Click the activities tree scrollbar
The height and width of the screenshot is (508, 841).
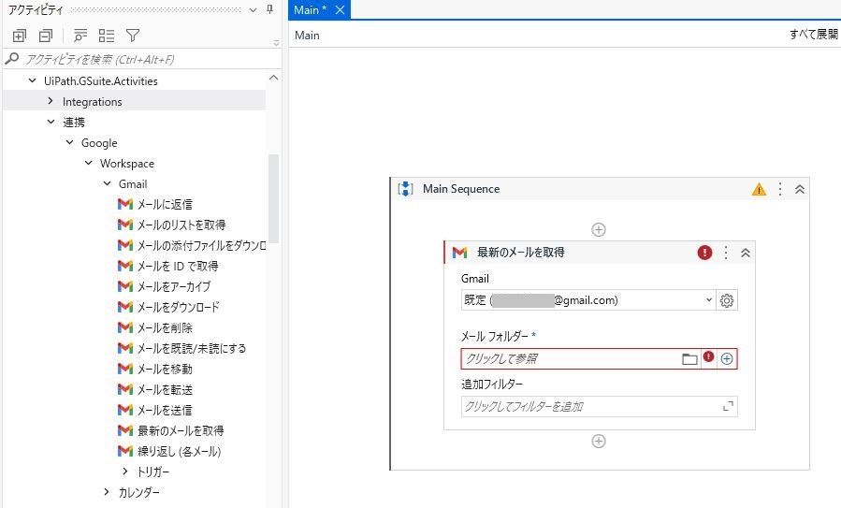point(273,198)
